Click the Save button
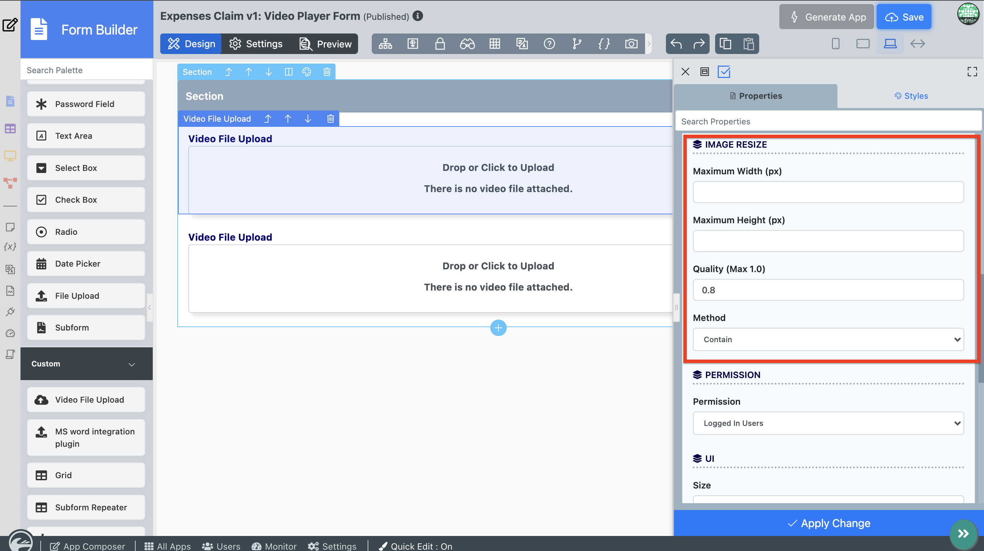 [x=904, y=17]
